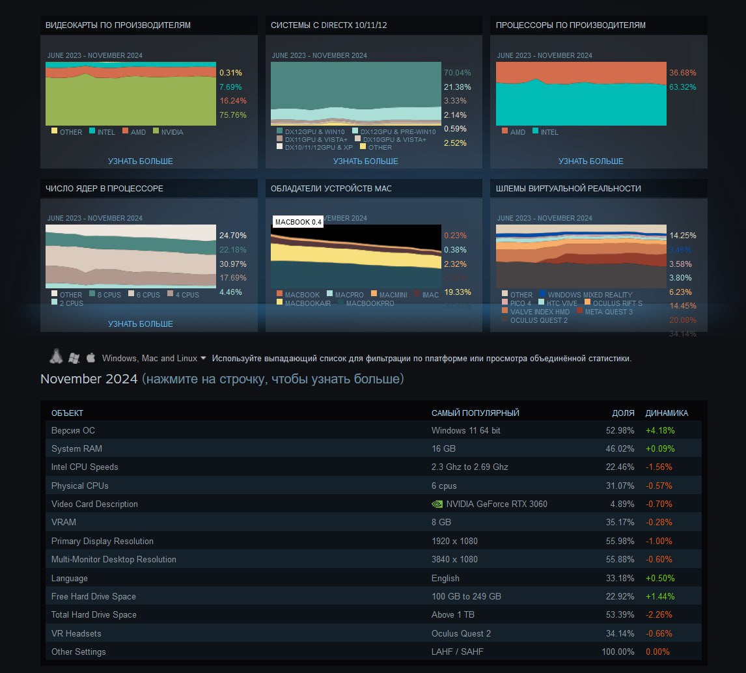
Task: Click Windows 11 64 bit value
Action: [x=466, y=430]
